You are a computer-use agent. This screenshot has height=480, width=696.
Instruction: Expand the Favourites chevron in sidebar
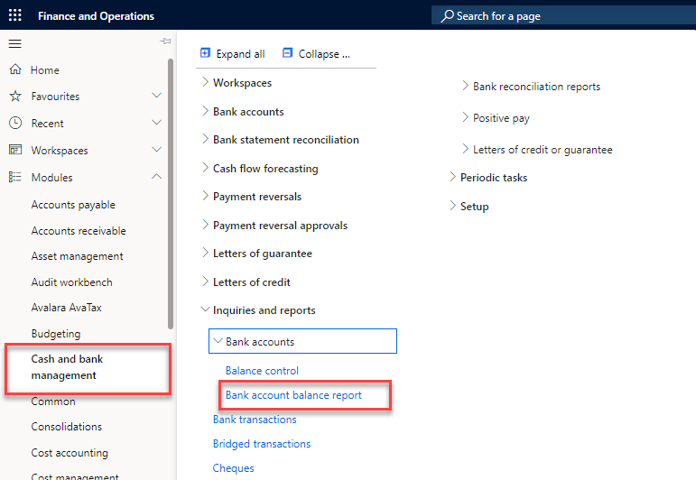coord(156,96)
